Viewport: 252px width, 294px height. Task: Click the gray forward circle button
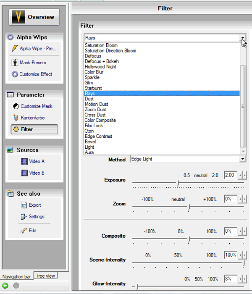[x=16, y=286]
